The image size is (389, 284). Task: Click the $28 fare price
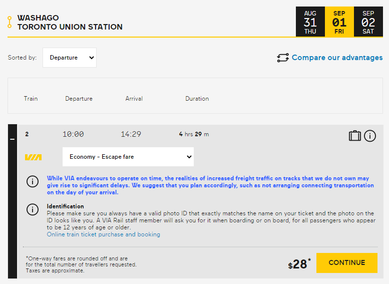(299, 264)
